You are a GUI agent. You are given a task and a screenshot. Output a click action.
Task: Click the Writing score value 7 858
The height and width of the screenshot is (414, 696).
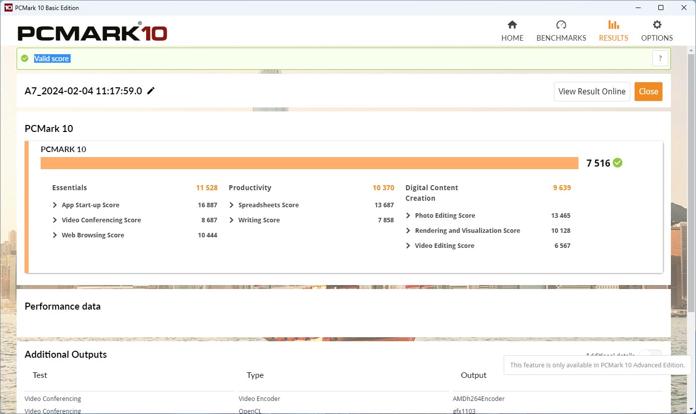386,220
